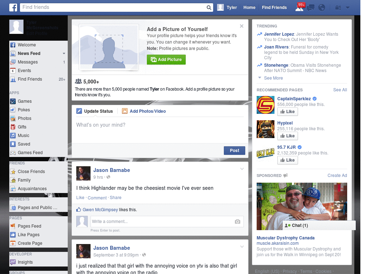Viewport: 365px width, 274px height.
Task: Dismiss the Add a Picture prompt
Action: 242,26
